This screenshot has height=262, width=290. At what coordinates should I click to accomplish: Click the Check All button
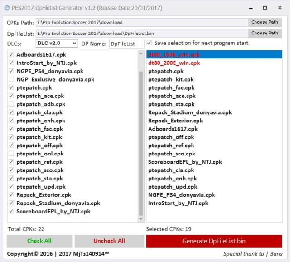click(39, 241)
